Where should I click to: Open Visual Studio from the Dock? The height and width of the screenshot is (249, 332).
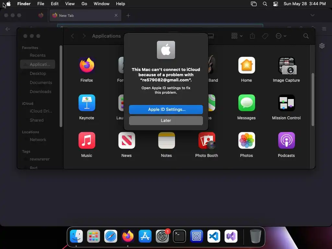click(231, 236)
